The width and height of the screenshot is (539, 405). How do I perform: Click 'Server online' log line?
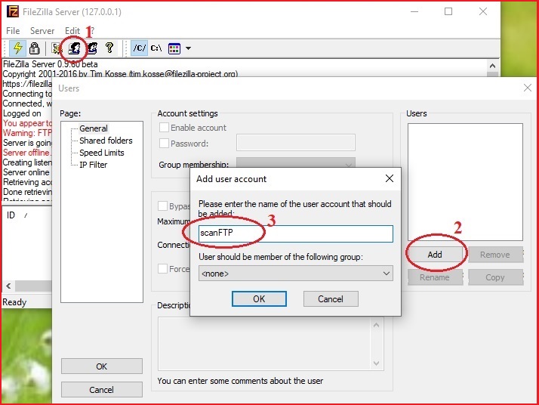26,172
